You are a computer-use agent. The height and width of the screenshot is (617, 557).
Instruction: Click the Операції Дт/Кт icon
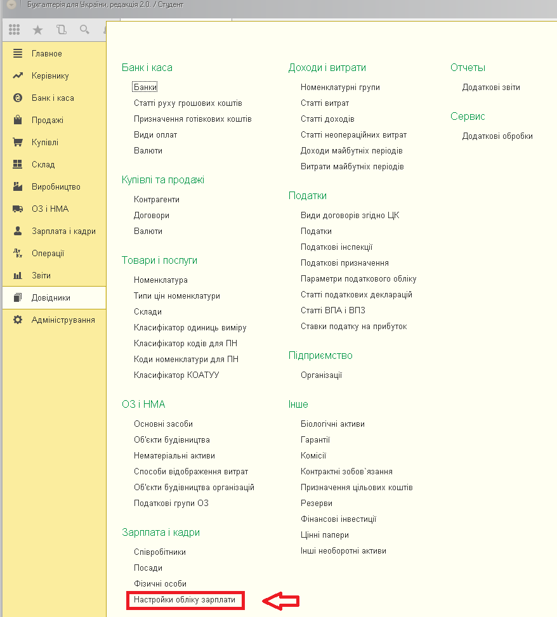(18, 253)
